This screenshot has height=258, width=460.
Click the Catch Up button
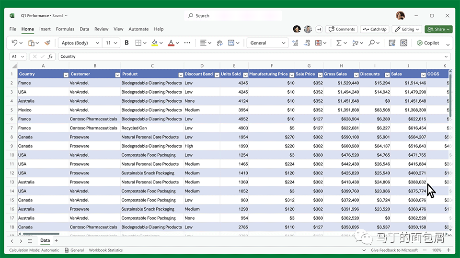point(375,29)
